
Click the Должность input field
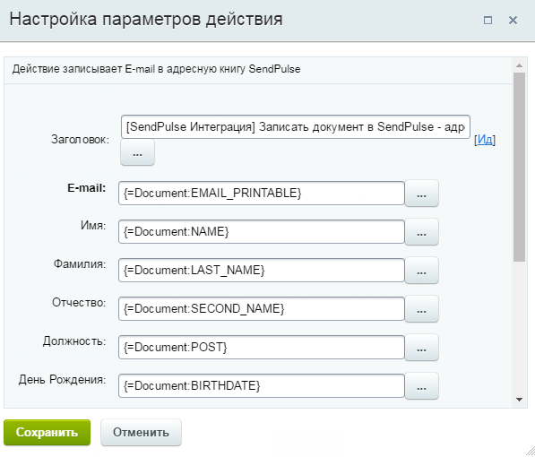[262, 348]
